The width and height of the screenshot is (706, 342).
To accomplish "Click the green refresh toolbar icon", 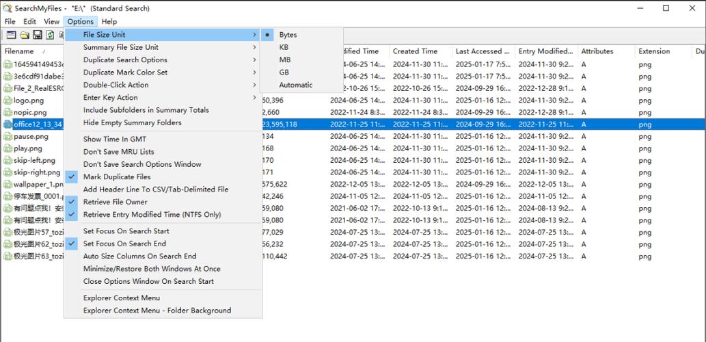I will point(50,35).
